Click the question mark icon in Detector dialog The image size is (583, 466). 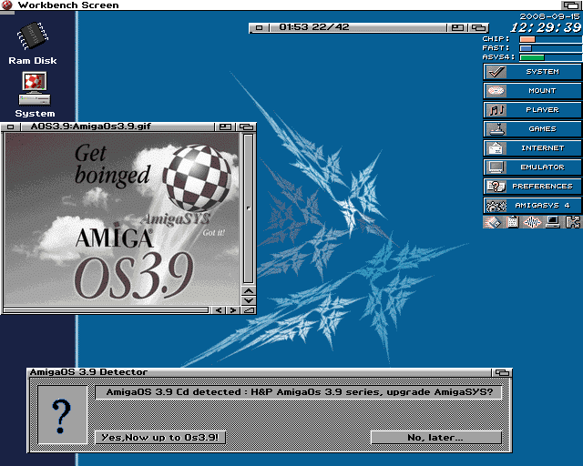pyautogui.click(x=60, y=416)
